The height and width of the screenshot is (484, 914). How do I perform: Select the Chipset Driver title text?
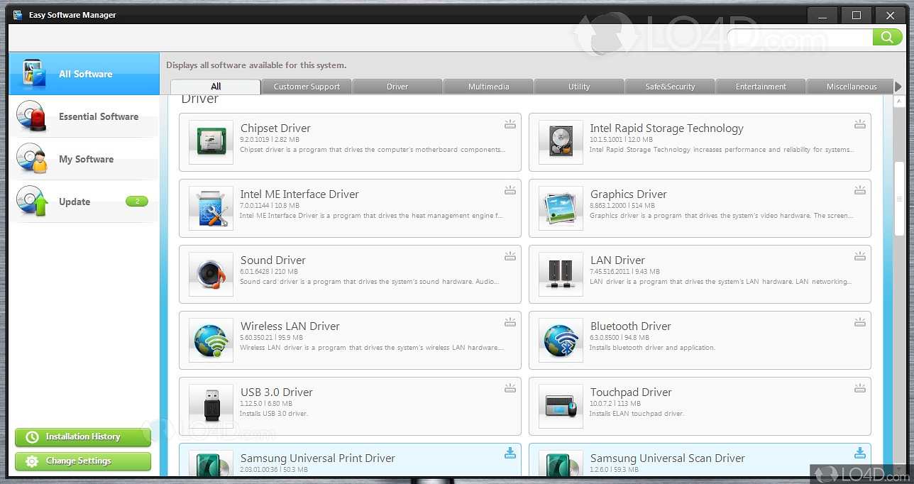pos(275,128)
